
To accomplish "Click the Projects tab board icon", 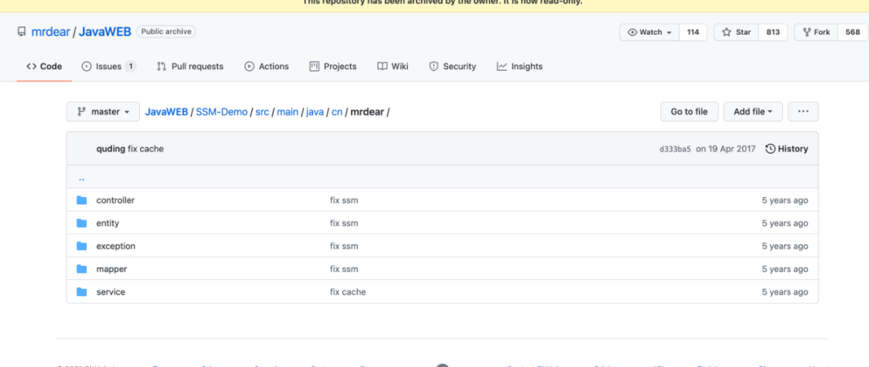I will (x=315, y=67).
